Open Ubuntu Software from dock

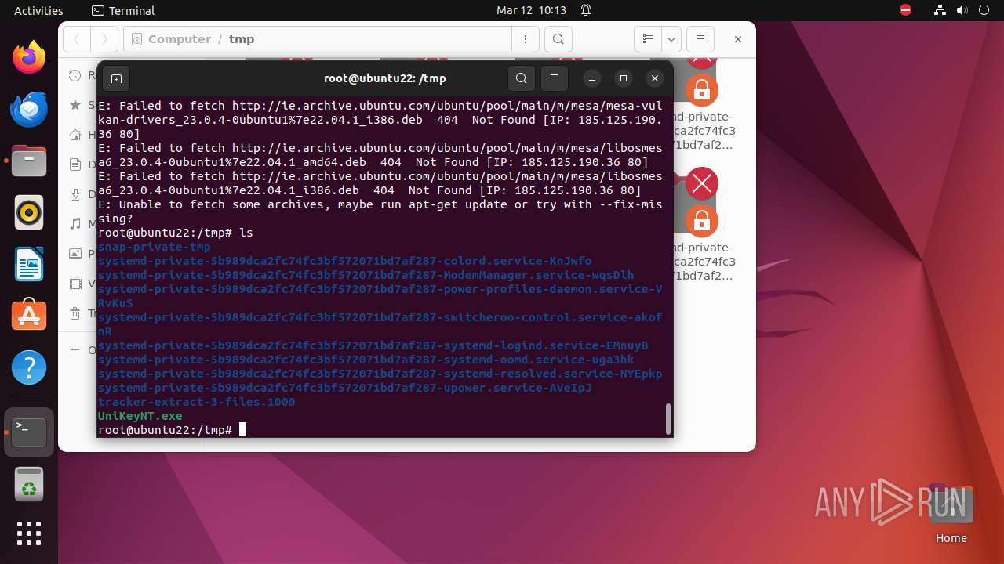pos(29,316)
